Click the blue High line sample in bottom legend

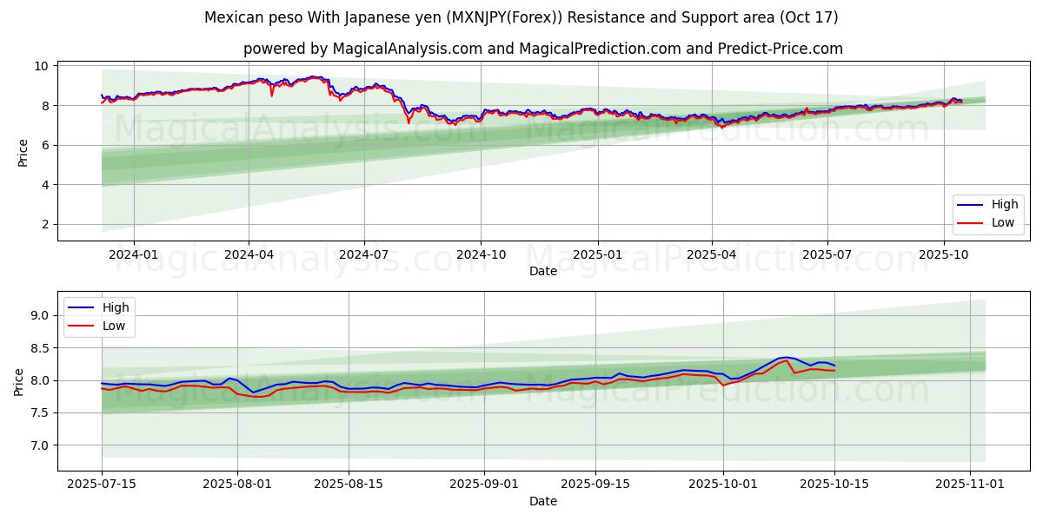[x=83, y=307]
